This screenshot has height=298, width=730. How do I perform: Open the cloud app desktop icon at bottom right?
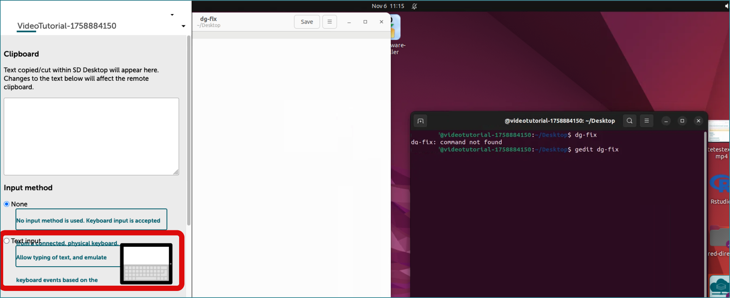click(720, 286)
